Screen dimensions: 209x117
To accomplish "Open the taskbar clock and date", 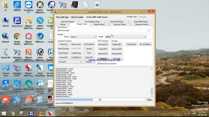I will click(202, 113).
